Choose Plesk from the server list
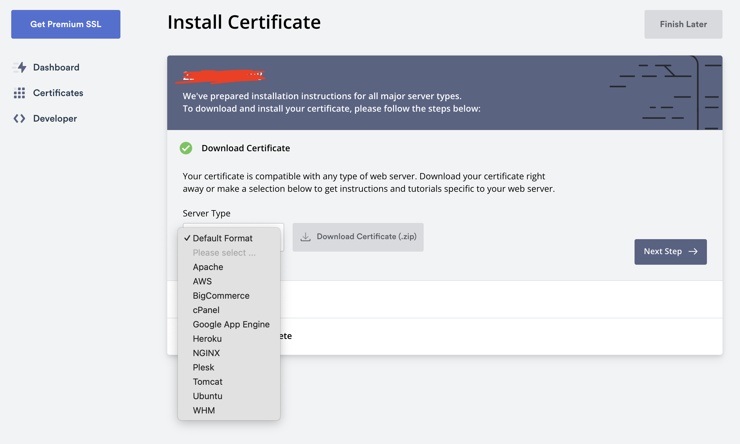The height and width of the screenshot is (444, 740). [229, 367]
